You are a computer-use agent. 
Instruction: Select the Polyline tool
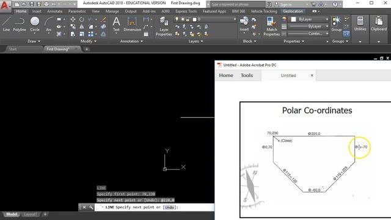[20, 24]
